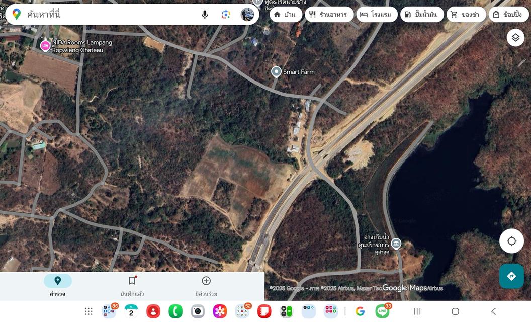
Task: Tap the NIDA Rooms Lampang Ropwieng Chateau label
Action: click(x=81, y=46)
